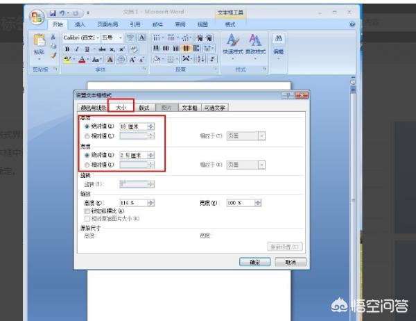
Task: Apply yellow text highlight color
Action: (x=67, y=59)
